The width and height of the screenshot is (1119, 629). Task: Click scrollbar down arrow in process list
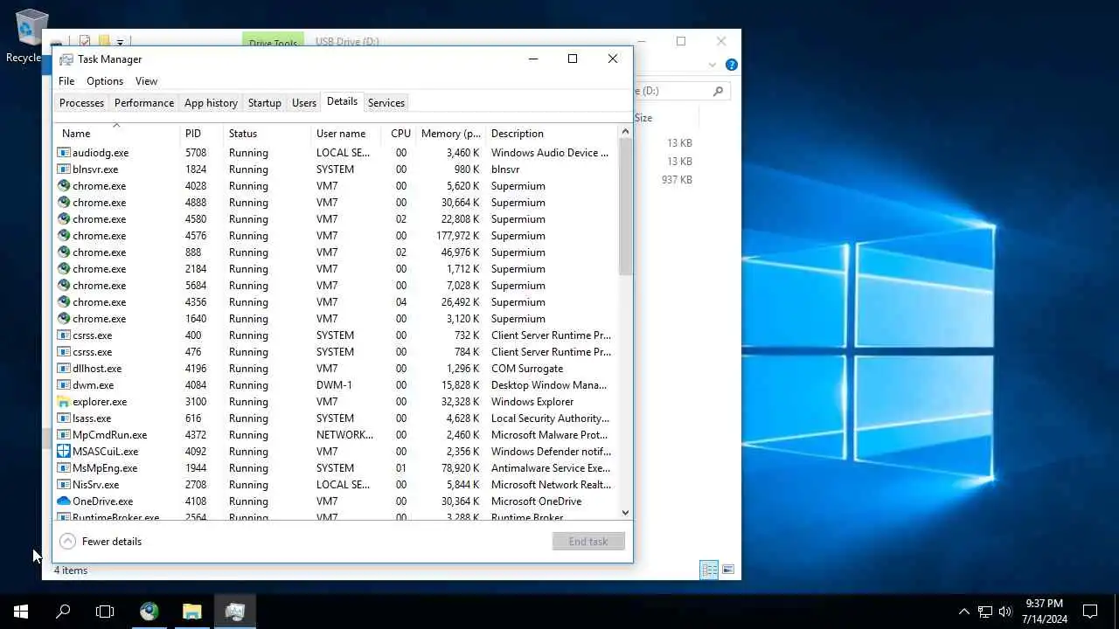point(625,513)
